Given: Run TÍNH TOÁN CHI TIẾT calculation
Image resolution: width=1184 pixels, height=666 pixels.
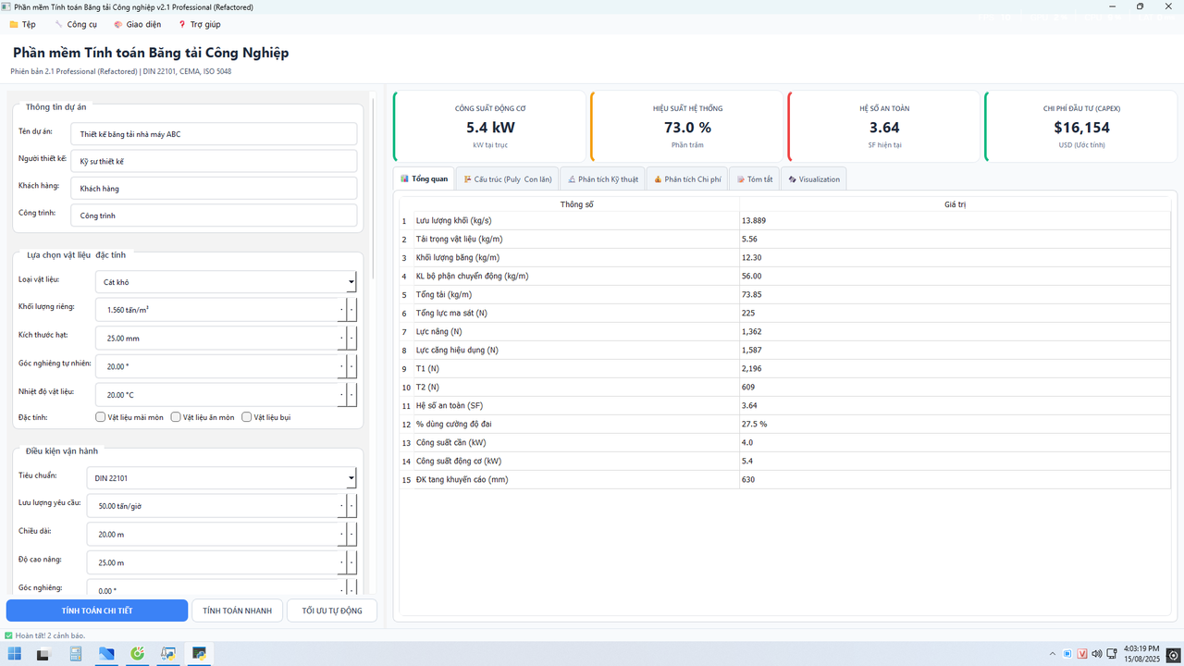Looking at the screenshot, I should pyautogui.click(x=97, y=610).
